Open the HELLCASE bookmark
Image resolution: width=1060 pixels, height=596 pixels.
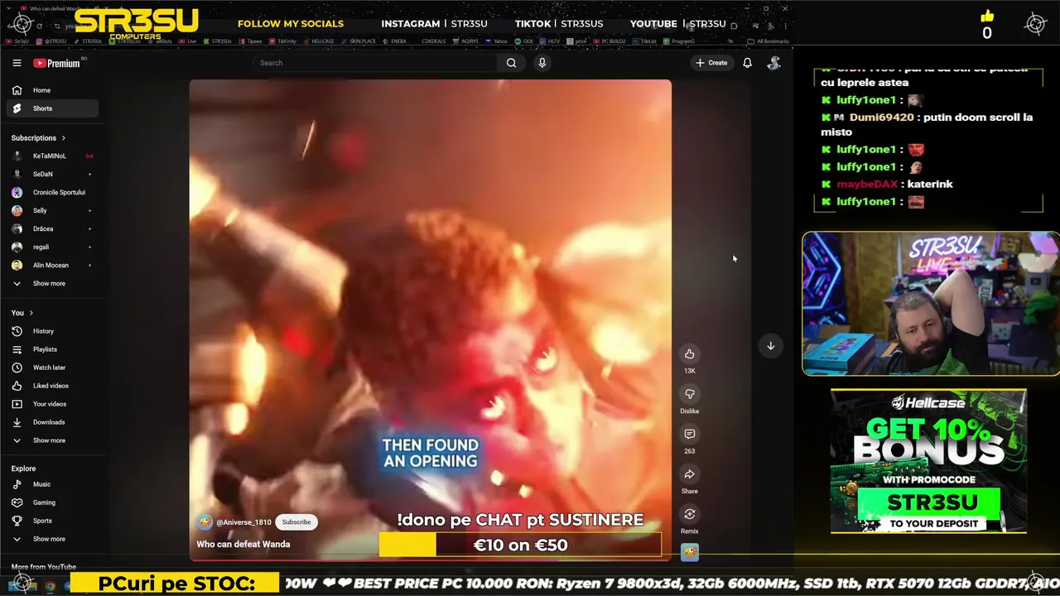(319, 41)
